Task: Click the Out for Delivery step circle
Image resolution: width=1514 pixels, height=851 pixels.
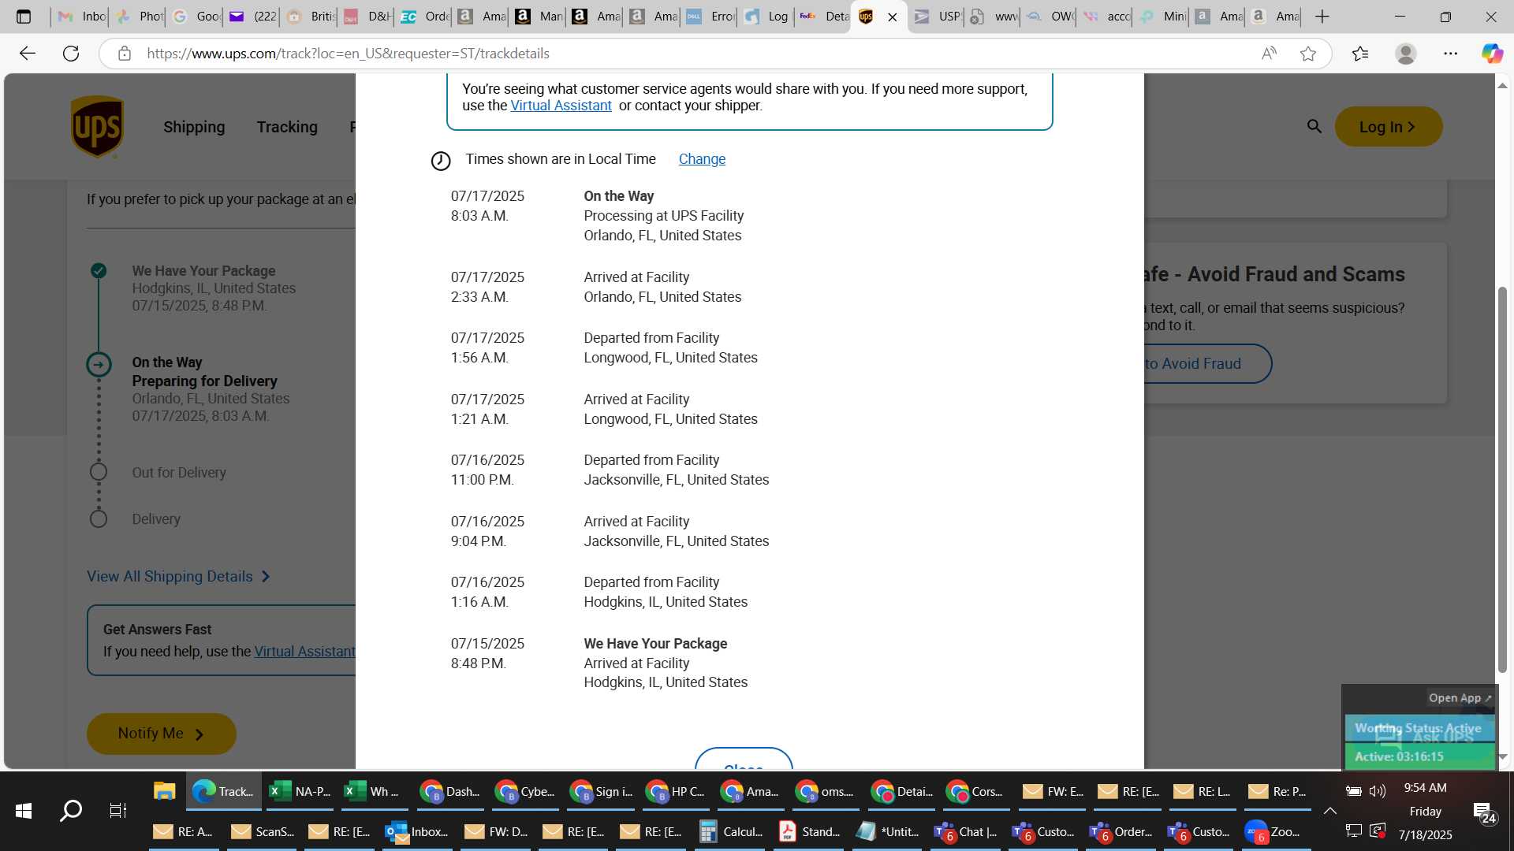Action: pyautogui.click(x=99, y=472)
